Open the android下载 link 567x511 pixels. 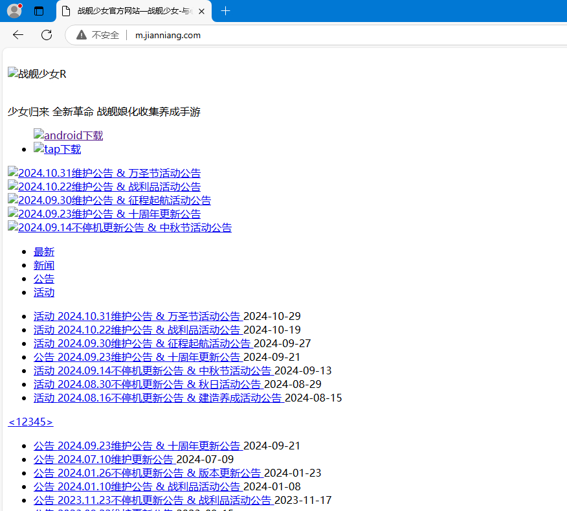coord(69,135)
